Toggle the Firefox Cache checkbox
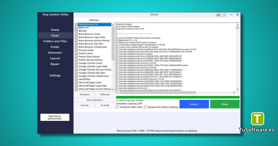 [76, 54]
